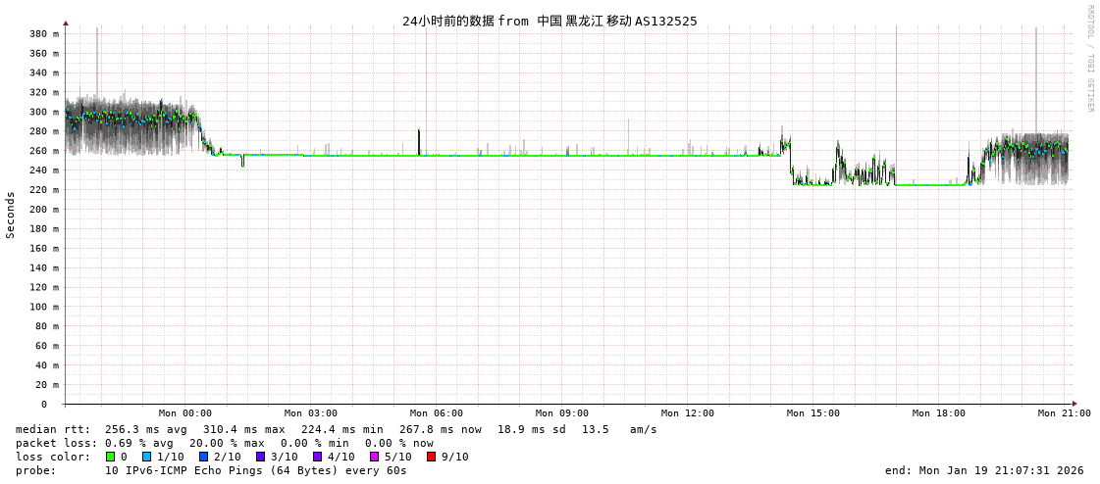Click the 200 m y-axis label
Image resolution: width=1100 pixels, height=484 pixels.
[x=44, y=209]
